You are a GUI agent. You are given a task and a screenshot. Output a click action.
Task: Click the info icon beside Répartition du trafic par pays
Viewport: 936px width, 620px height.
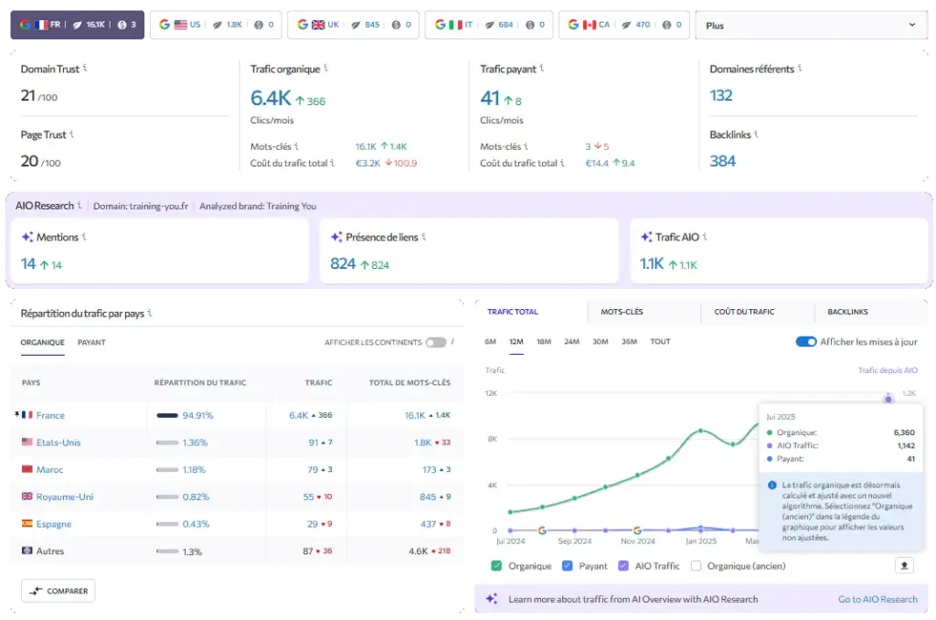click(x=150, y=313)
